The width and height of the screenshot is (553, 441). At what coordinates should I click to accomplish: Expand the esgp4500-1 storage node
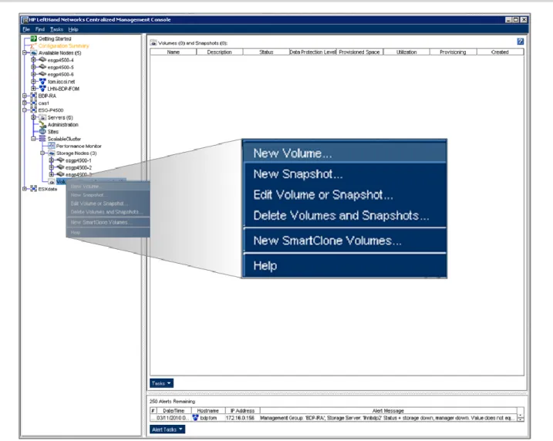(52, 160)
